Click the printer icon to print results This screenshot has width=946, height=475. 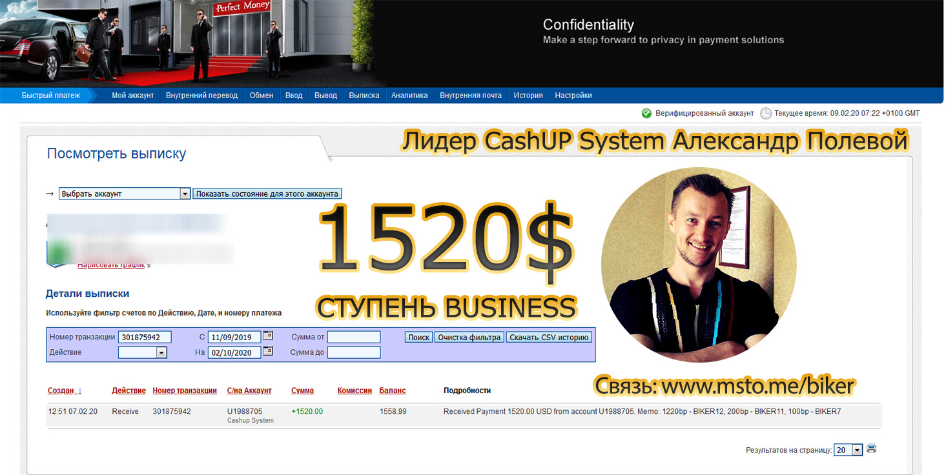pos(872,449)
